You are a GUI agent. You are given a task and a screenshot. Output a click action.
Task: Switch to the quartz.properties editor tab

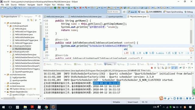point(115,16)
